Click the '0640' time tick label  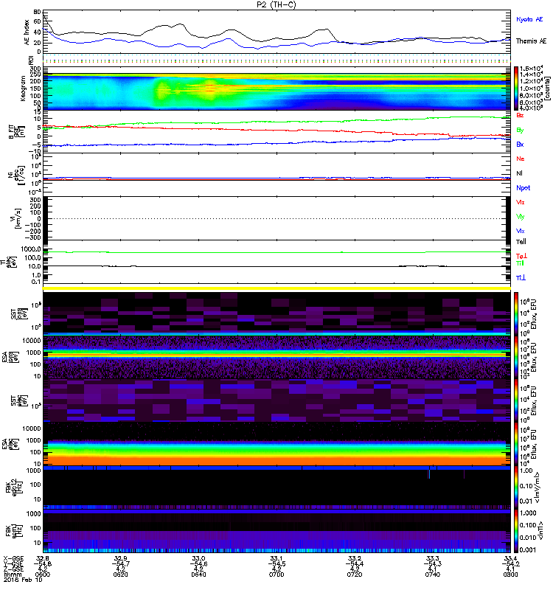point(198,575)
